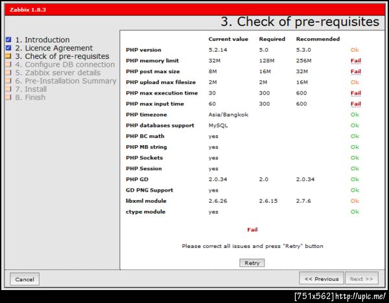Click the PHP memory limit row label
Image resolution: width=389 pixels, height=303 pixels.
pos(152,61)
